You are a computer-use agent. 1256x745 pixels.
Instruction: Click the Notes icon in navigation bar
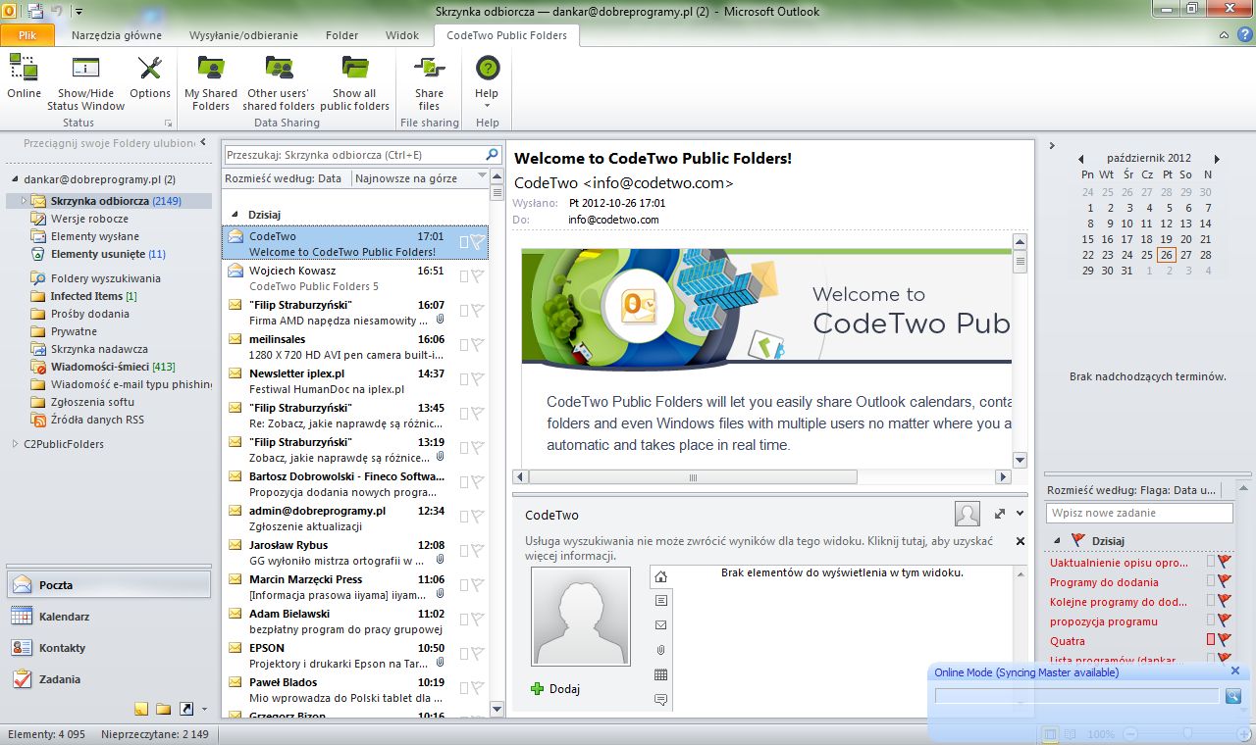coord(141,708)
